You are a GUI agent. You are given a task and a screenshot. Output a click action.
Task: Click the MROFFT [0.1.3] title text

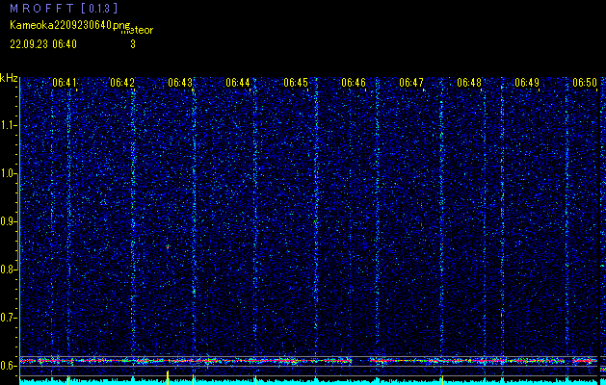click(64, 9)
